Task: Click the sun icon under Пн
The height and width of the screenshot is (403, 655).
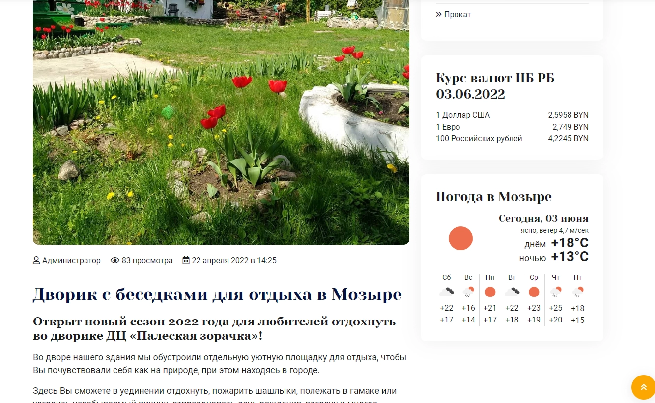Action: (490, 292)
